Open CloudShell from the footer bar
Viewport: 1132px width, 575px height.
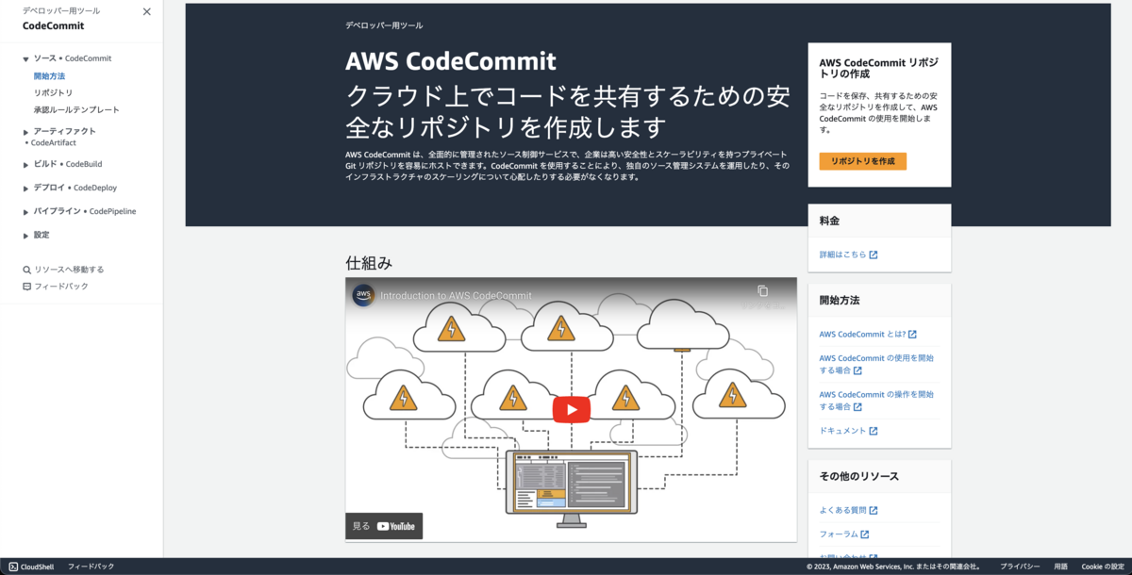click(30, 567)
